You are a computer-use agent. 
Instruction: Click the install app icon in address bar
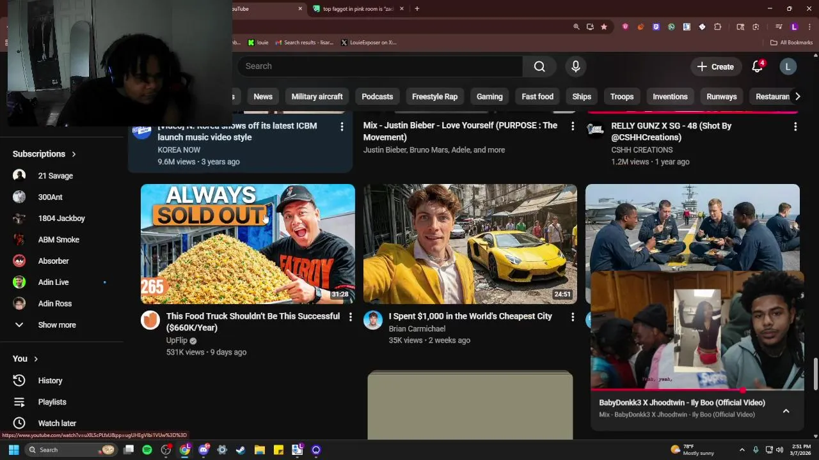[x=590, y=27]
